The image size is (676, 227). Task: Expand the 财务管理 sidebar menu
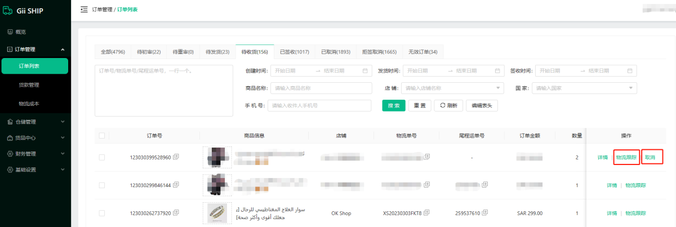(x=35, y=154)
